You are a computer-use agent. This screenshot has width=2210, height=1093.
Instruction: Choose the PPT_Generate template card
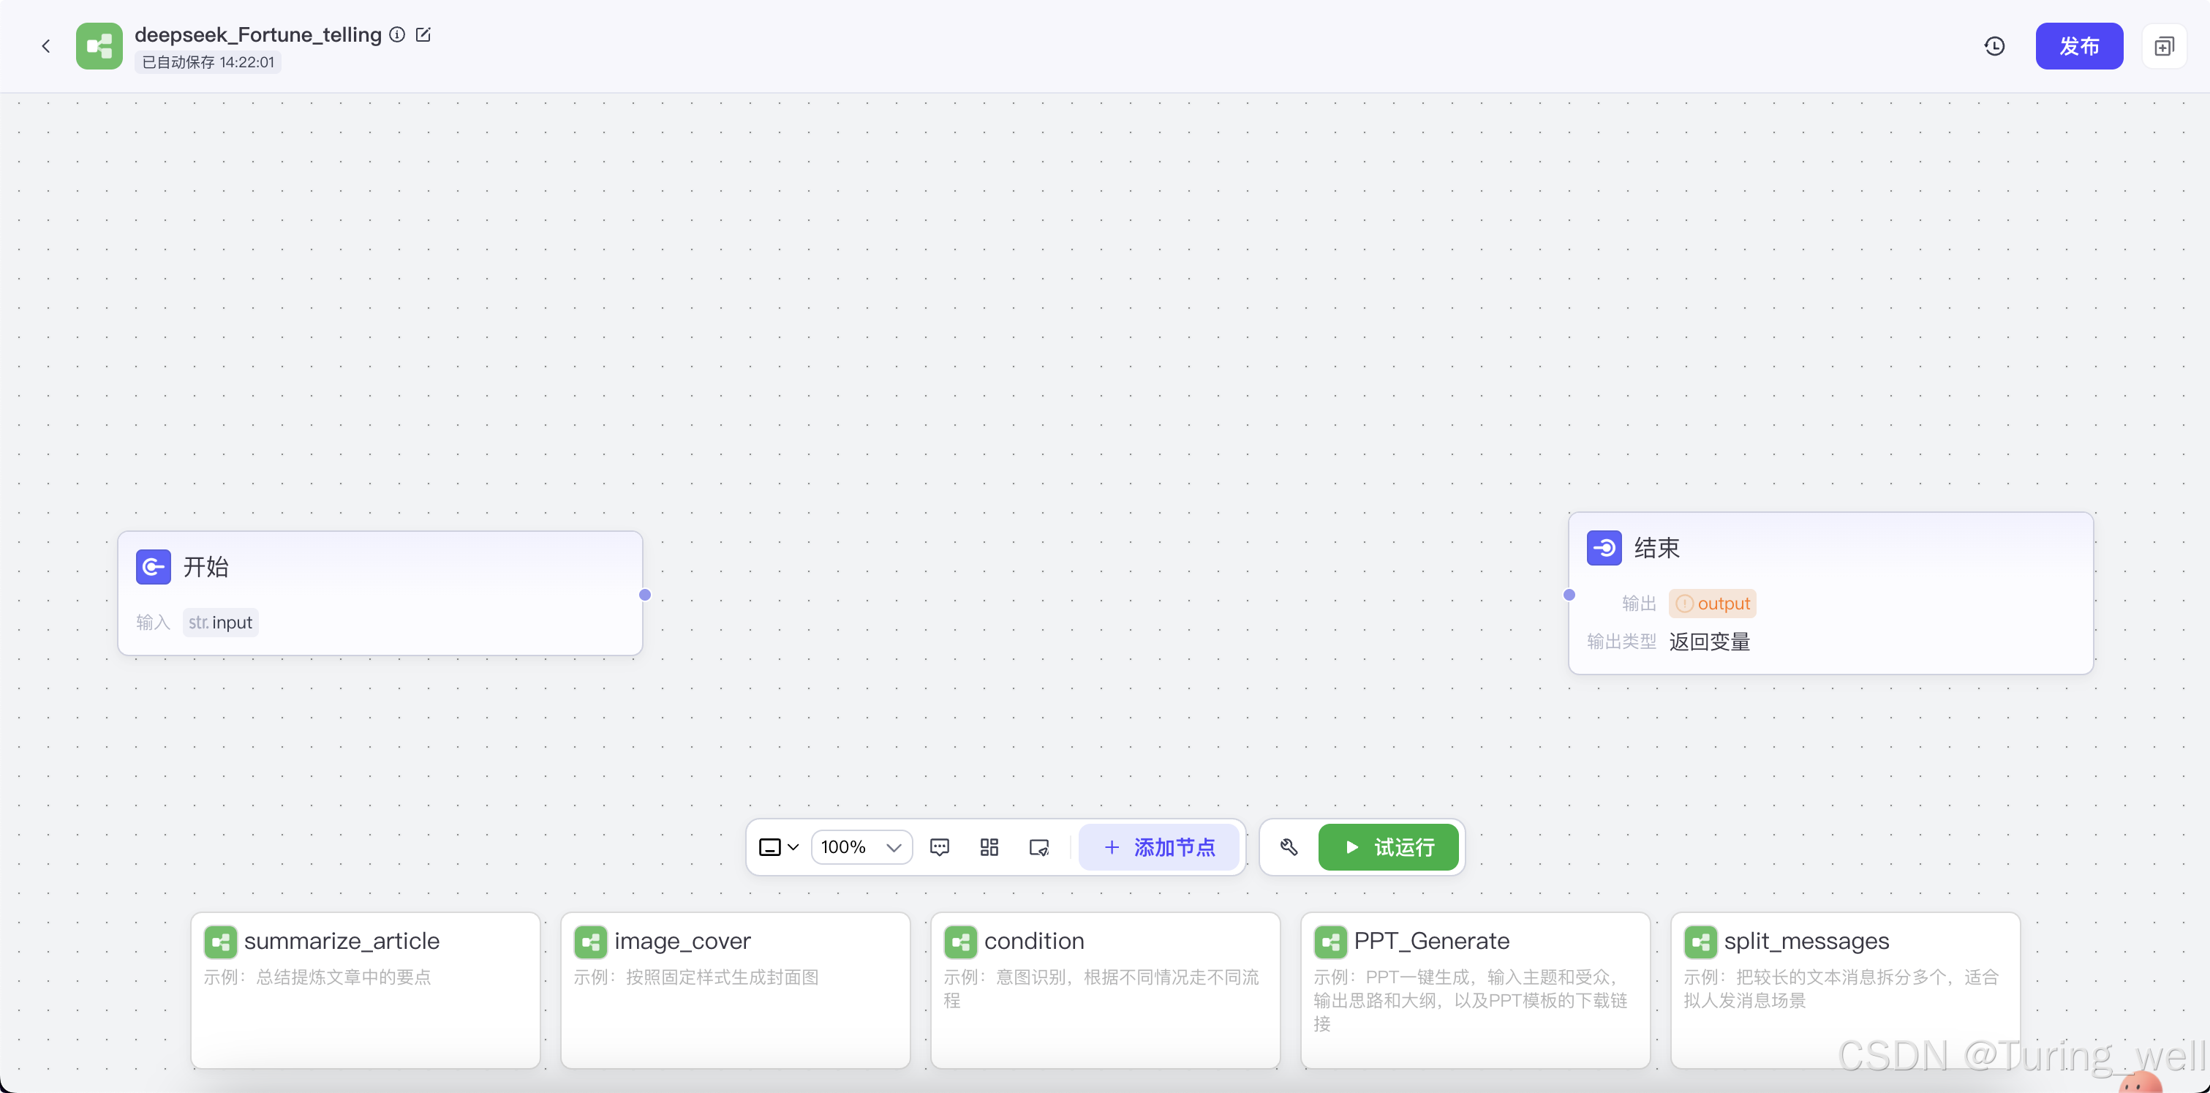1475,987
